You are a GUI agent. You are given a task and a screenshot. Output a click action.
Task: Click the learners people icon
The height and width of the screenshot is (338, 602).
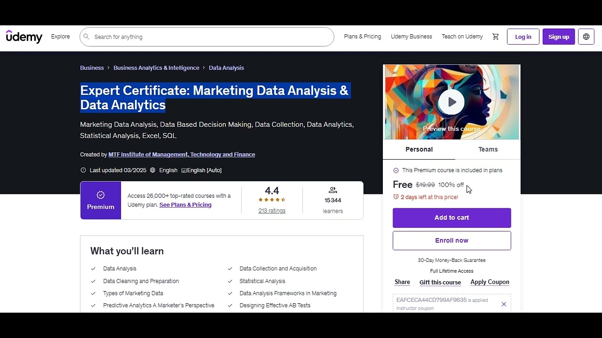333,190
